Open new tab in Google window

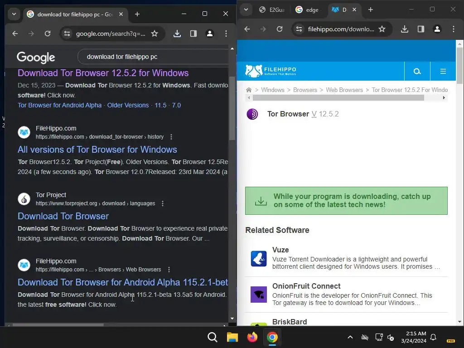tap(137, 14)
